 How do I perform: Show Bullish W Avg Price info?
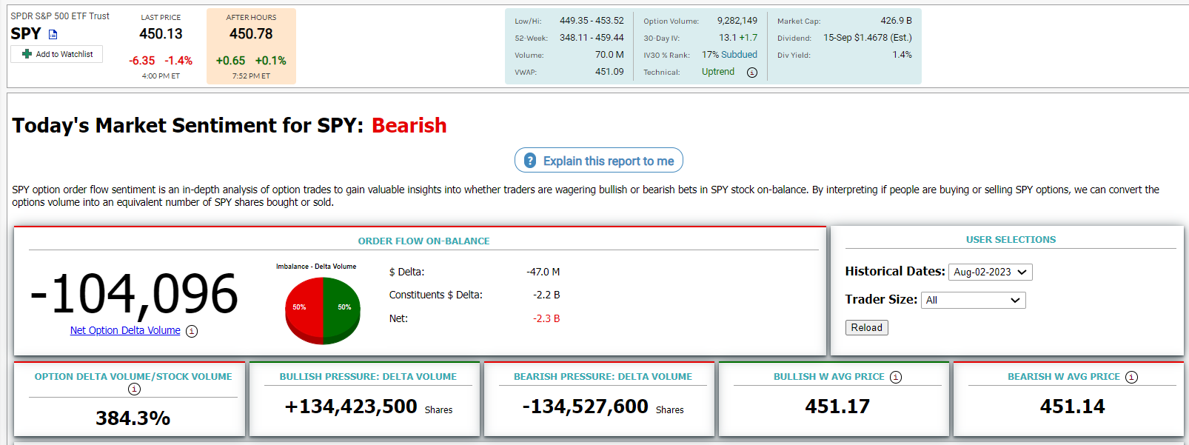pos(896,377)
